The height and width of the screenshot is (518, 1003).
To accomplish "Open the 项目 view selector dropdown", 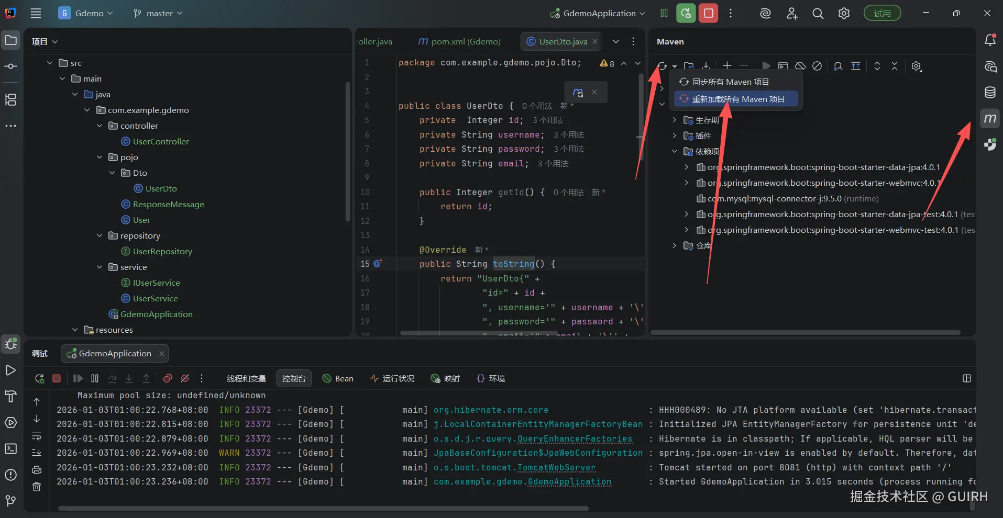I will point(45,42).
